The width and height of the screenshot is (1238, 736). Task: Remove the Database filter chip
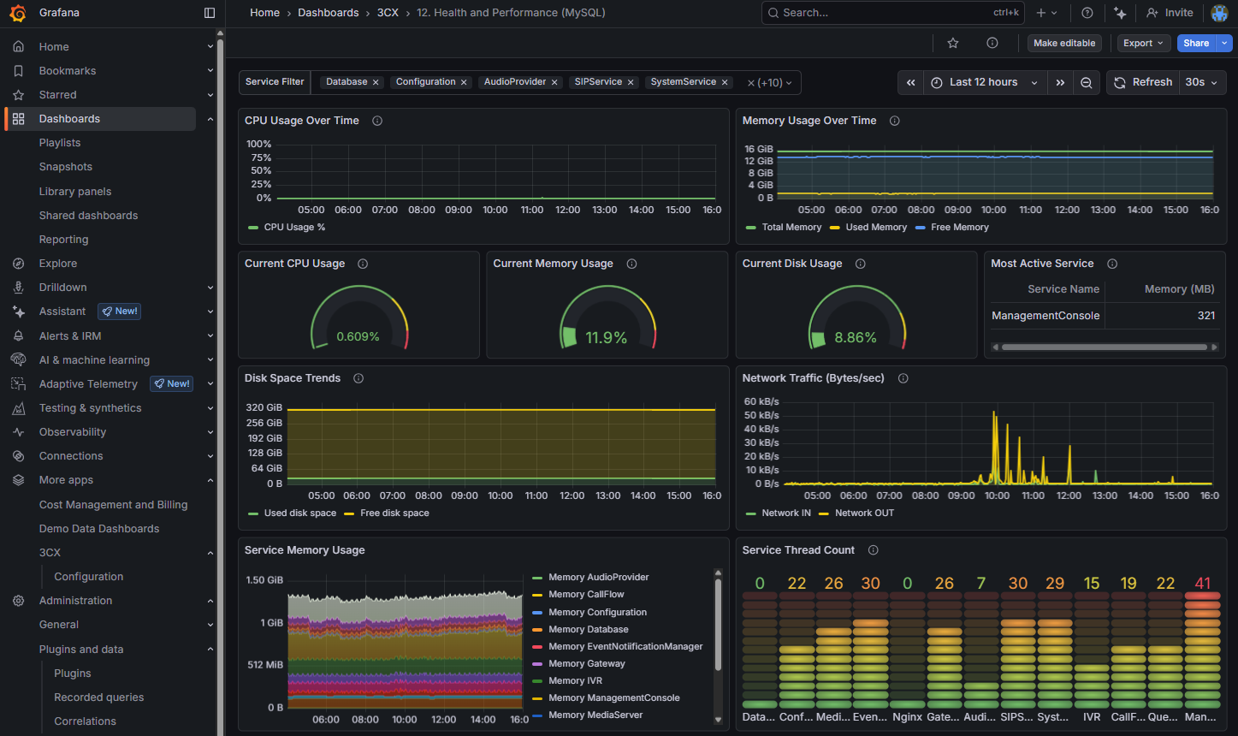376,82
